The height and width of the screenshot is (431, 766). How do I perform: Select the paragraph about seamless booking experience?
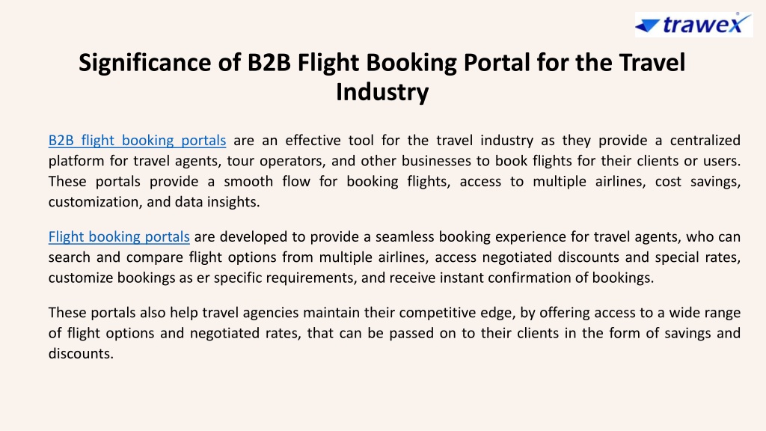pyautogui.click(x=394, y=257)
